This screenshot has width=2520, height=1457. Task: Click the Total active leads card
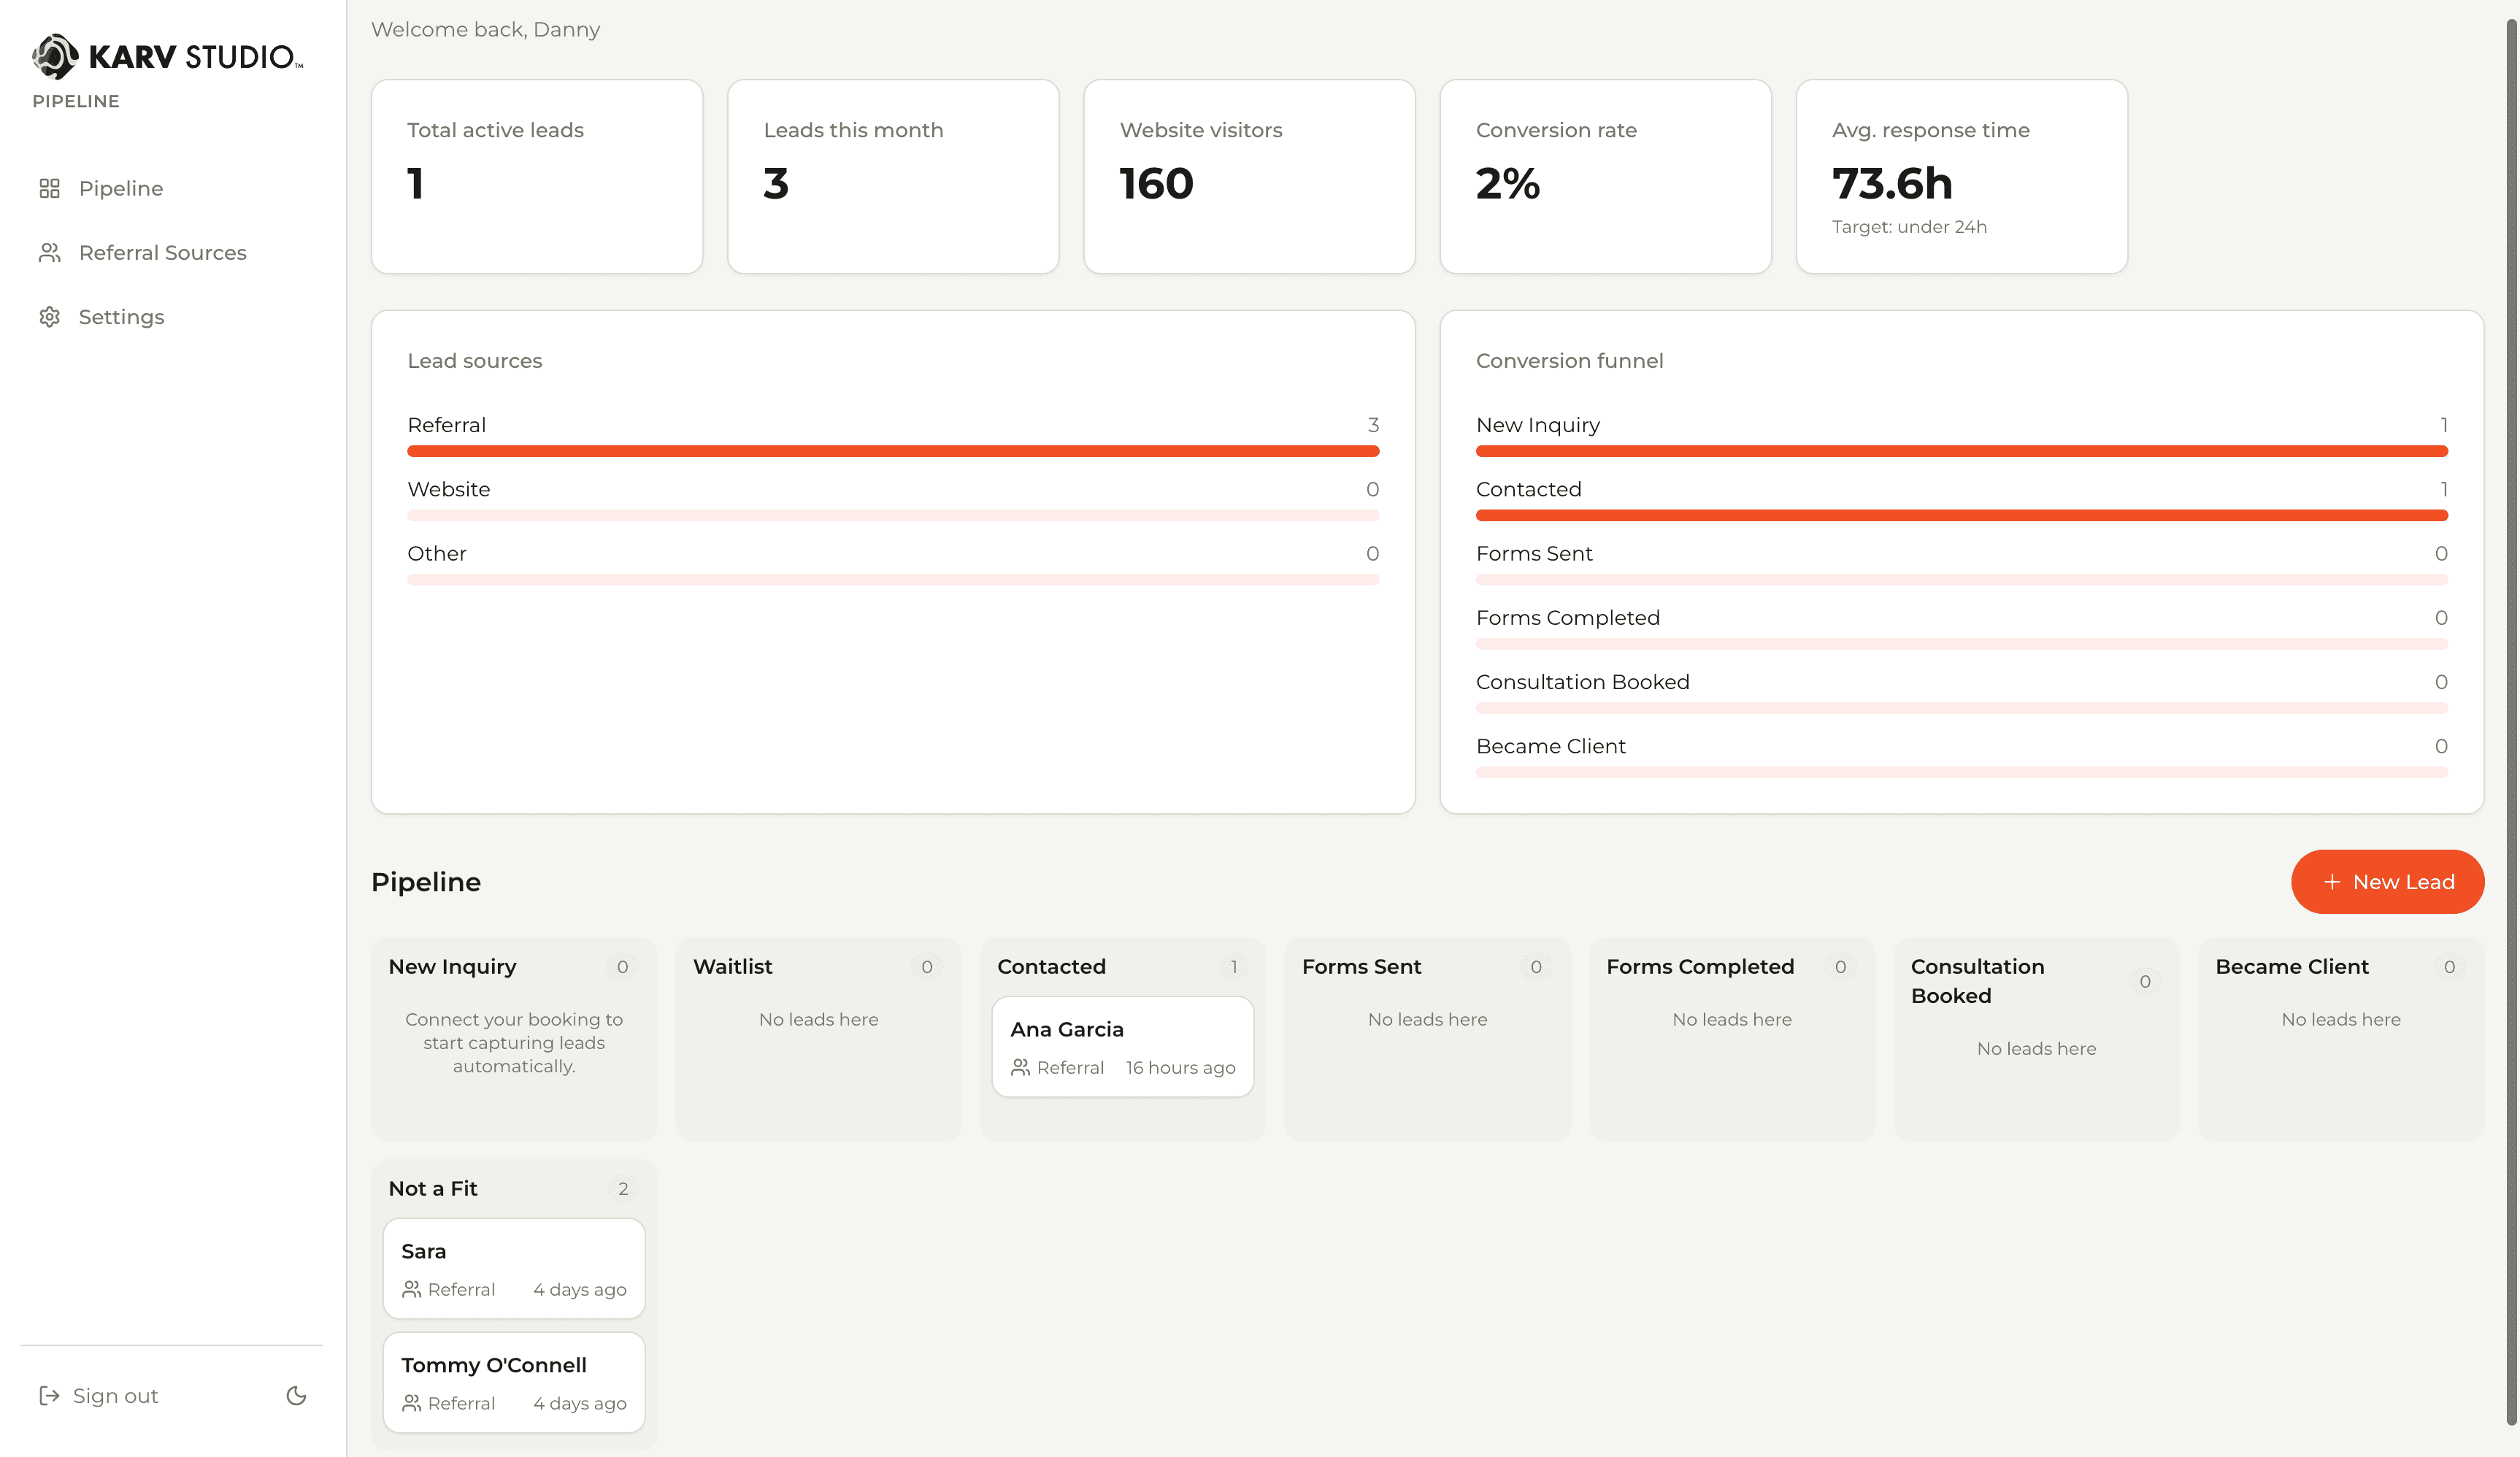coord(537,176)
